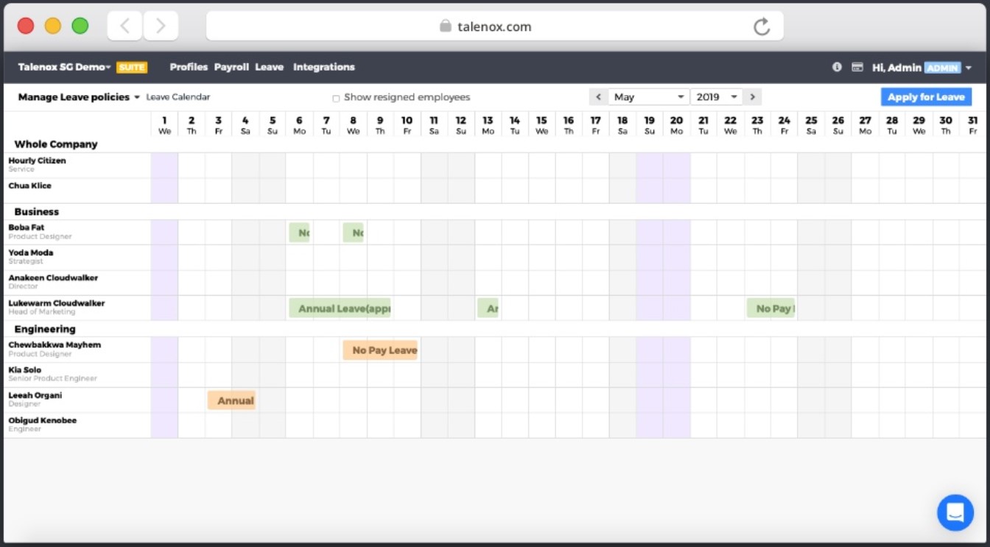Click the Apply for Leave button

[x=925, y=97]
